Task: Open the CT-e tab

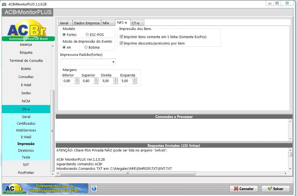Action: click(137, 23)
